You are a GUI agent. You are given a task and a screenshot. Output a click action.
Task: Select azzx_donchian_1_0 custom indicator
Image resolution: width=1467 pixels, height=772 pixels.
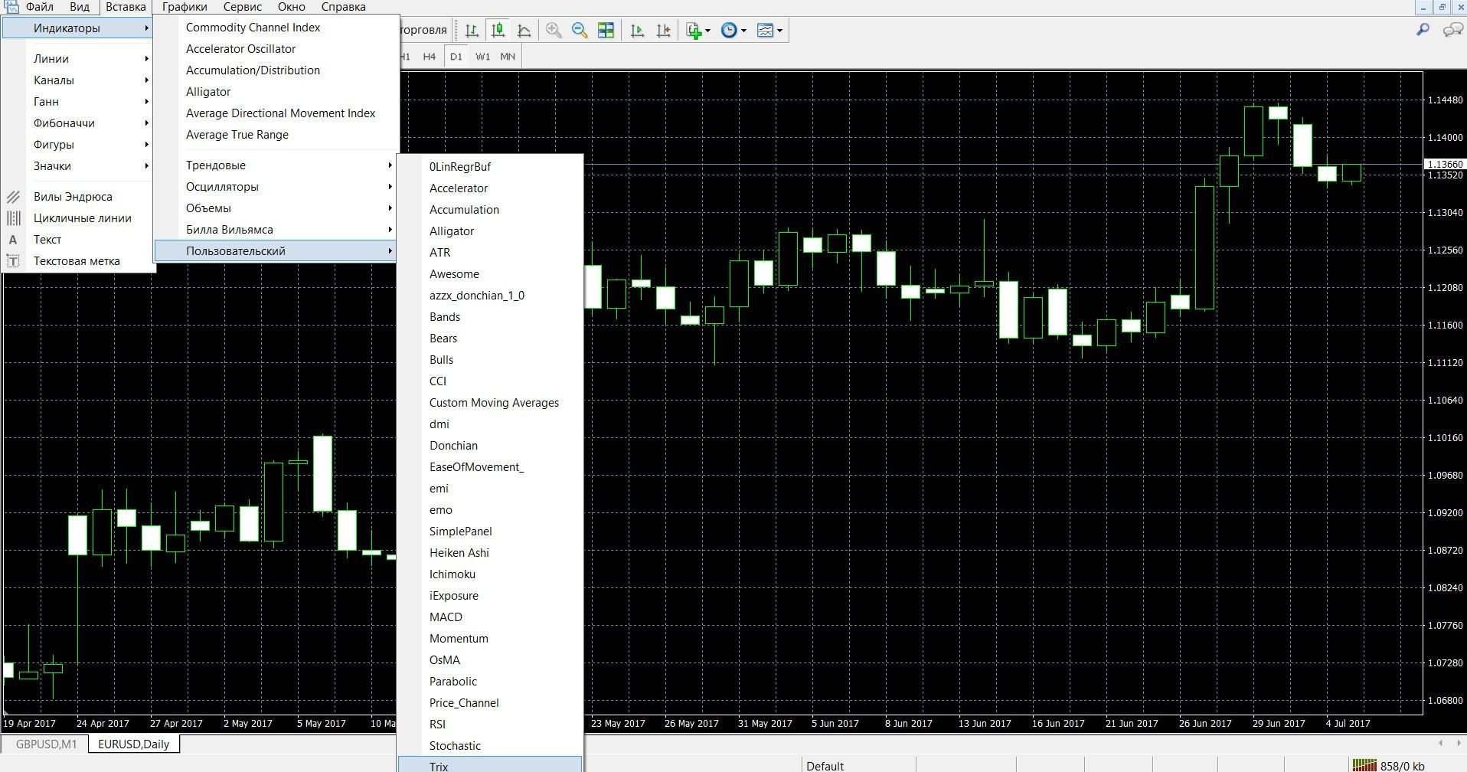(490, 296)
